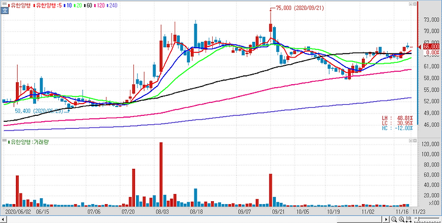This screenshot has width=442, height=223.
Task: Click the 07/06 date axis label
Action: (x=94, y=211)
